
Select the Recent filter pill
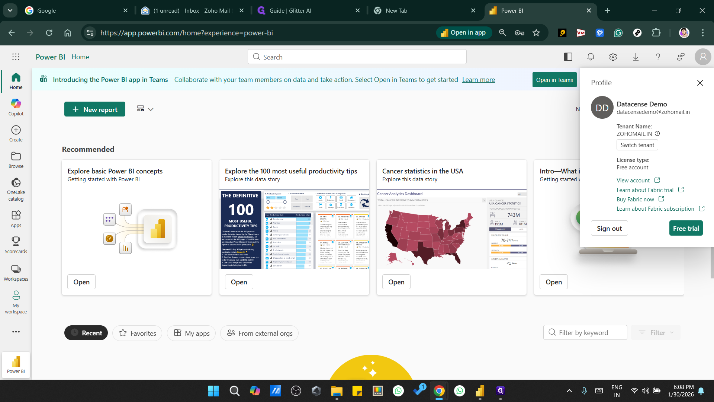click(86, 333)
